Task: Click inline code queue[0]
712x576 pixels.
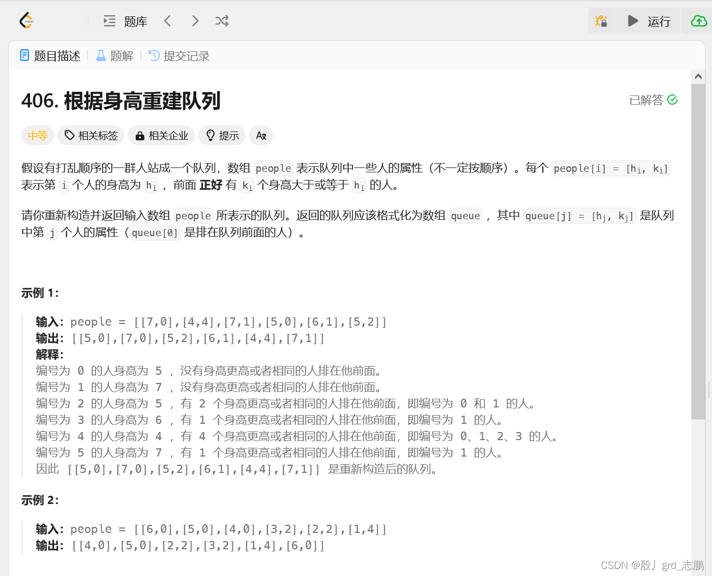Action: pos(155,233)
